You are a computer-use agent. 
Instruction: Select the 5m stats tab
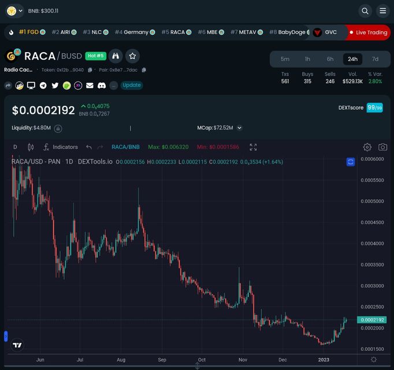(x=285, y=59)
